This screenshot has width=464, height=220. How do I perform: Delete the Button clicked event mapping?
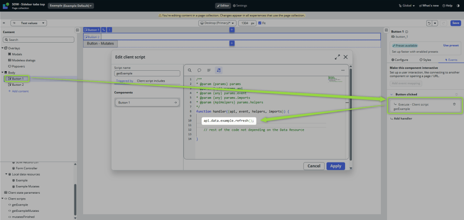tap(456, 94)
